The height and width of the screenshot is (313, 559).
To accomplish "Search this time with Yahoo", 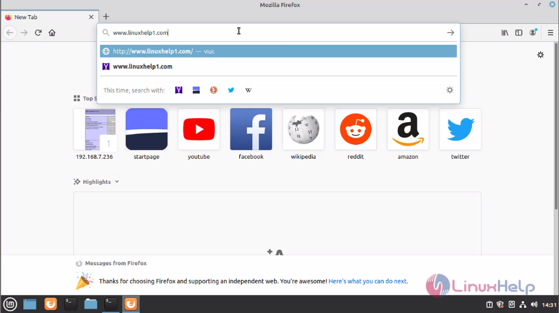I will tap(179, 90).
